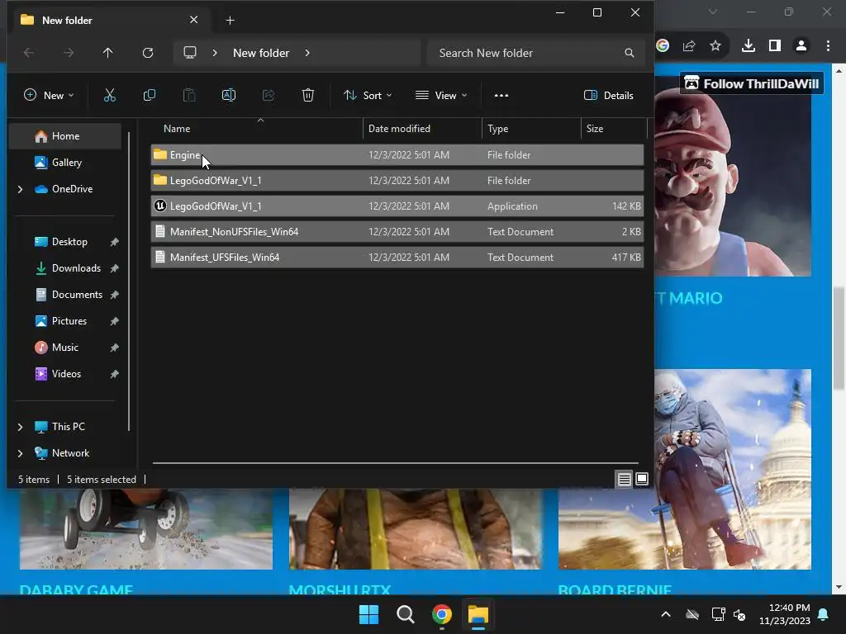Click chevron before New folder in address bar

[x=215, y=53]
